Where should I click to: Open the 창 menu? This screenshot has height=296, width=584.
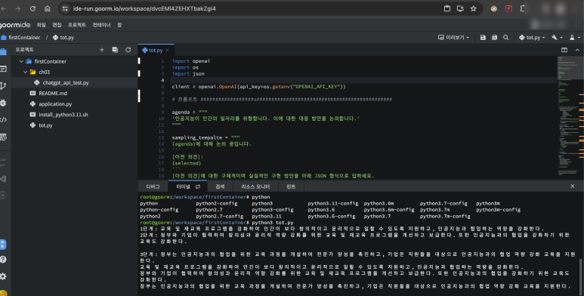pos(119,25)
